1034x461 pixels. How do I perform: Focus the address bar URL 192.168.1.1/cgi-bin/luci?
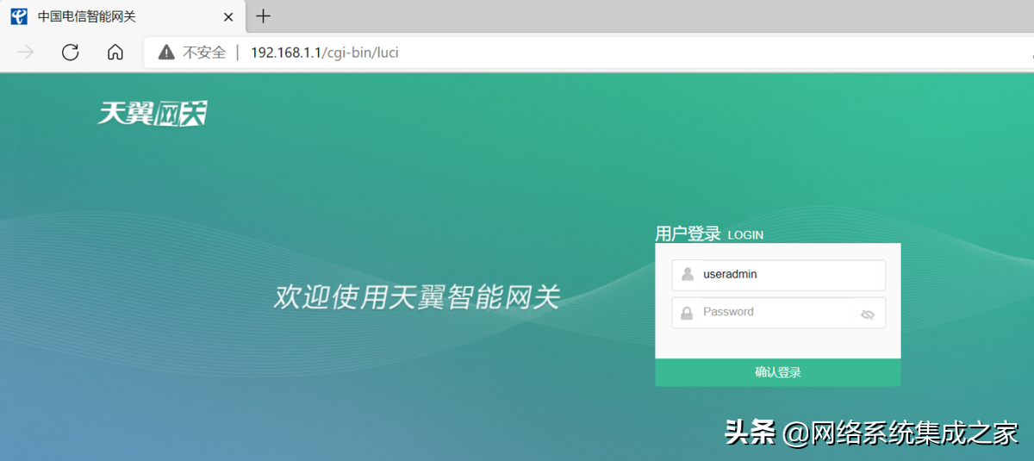pos(325,53)
